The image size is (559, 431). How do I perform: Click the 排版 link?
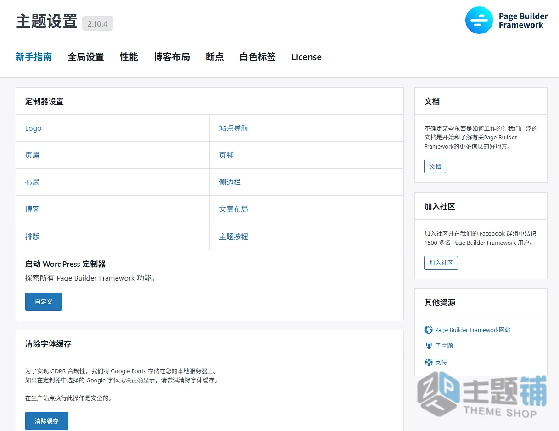coord(32,237)
